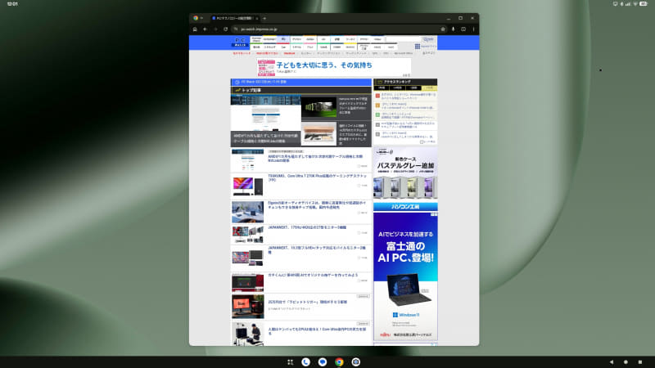Open the 子どもを大切に思う banner ad

(x=334, y=67)
